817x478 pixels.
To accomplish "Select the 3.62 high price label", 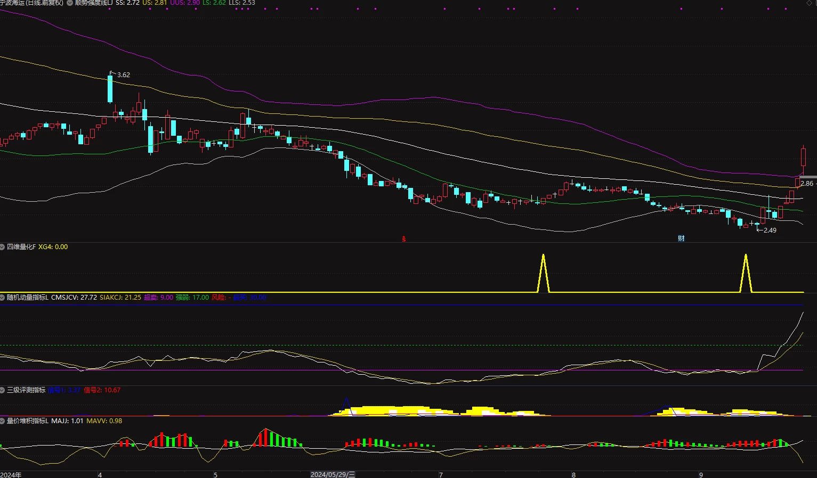I will click(124, 75).
